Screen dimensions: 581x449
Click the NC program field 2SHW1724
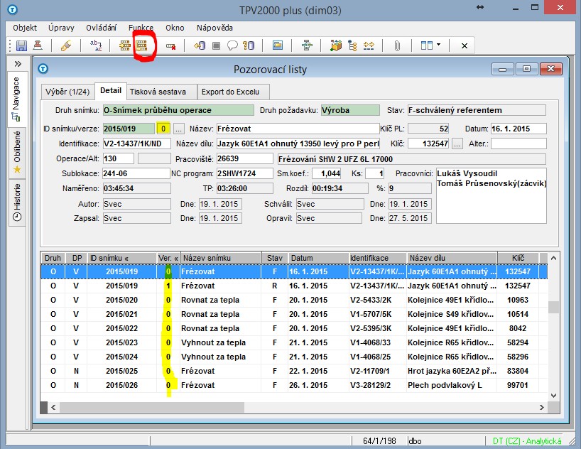(244, 173)
